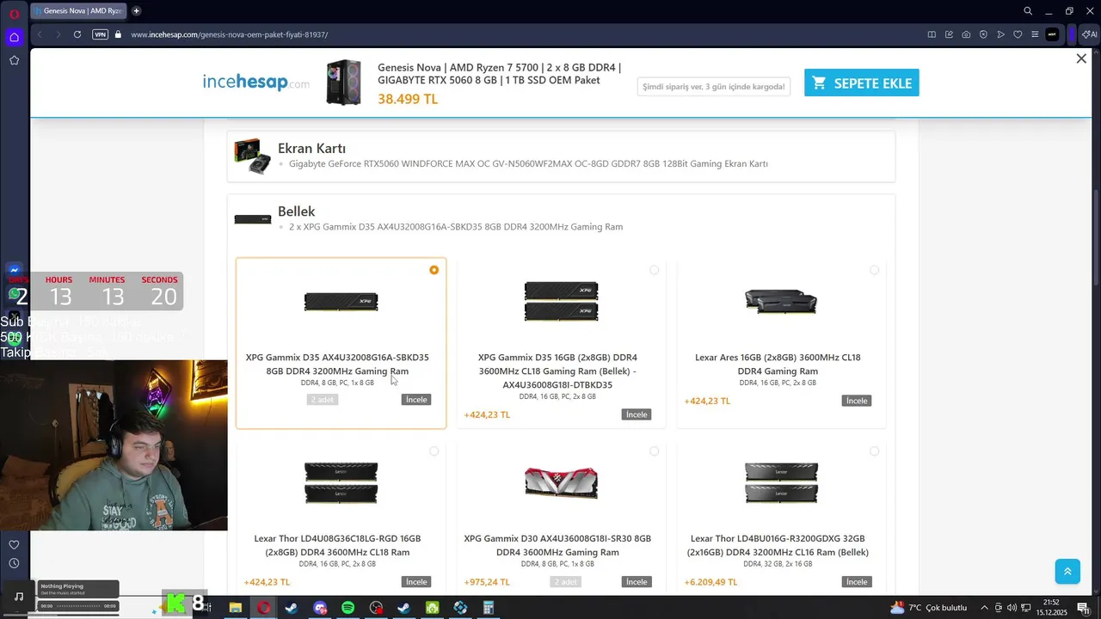
Task: Click the browser search magnifier icon
Action: (x=1028, y=11)
